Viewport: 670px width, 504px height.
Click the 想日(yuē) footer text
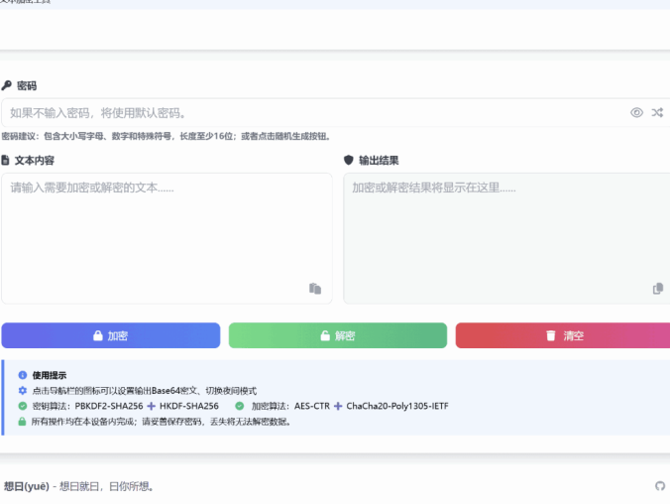point(27,486)
